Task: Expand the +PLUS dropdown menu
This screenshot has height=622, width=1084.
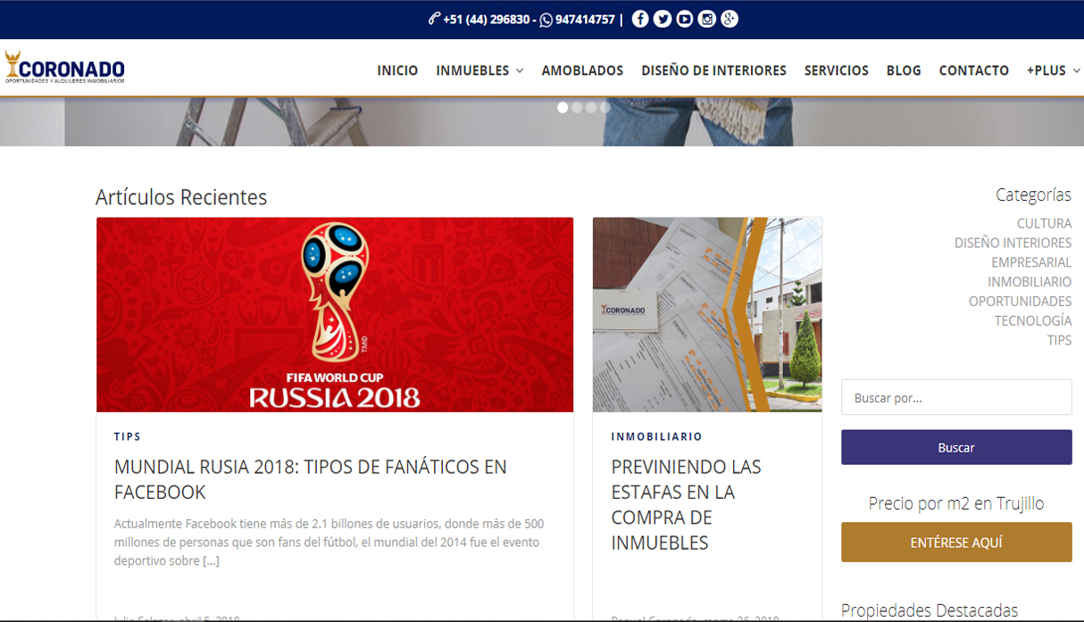Action: tap(1054, 70)
